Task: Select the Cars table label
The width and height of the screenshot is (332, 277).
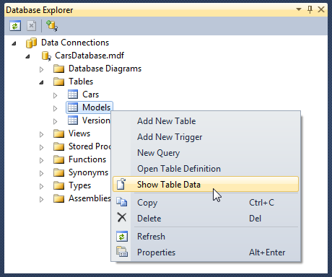Action: (x=90, y=94)
